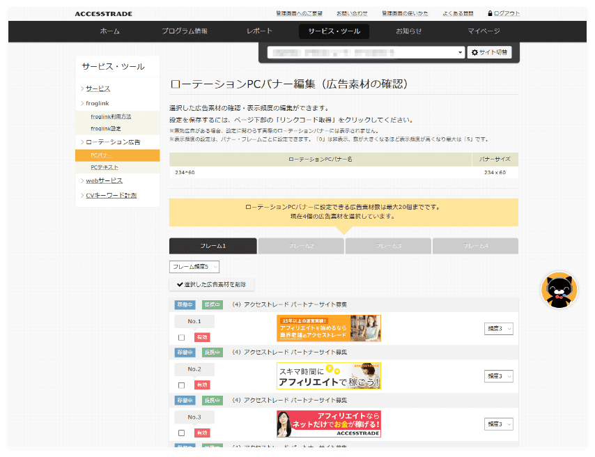Switch to the フレーム2 tab
Screen dimensions: 595x457
point(301,246)
